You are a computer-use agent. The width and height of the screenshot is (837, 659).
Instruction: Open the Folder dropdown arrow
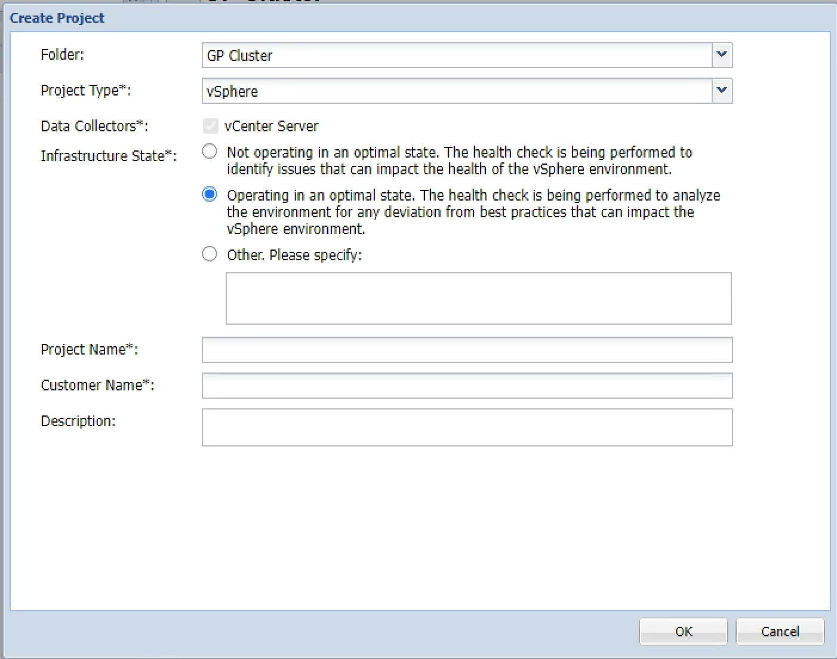(x=722, y=55)
